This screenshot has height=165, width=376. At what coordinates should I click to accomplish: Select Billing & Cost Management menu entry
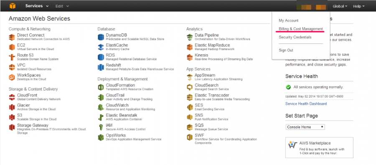301,29
